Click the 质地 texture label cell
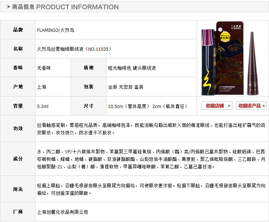 click(x=89, y=68)
